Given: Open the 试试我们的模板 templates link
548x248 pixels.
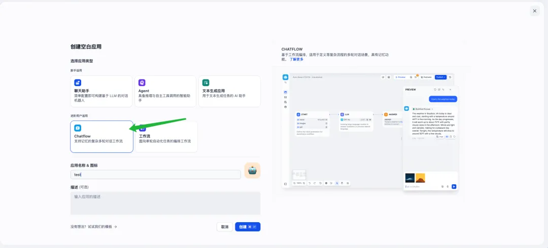Looking at the screenshot, I should [102, 227].
